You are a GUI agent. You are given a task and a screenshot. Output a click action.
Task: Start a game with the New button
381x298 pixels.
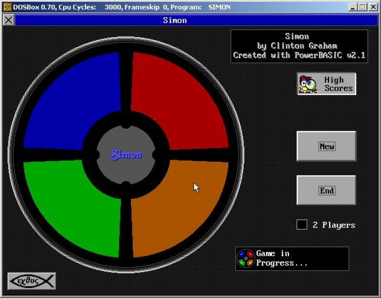[x=327, y=146]
